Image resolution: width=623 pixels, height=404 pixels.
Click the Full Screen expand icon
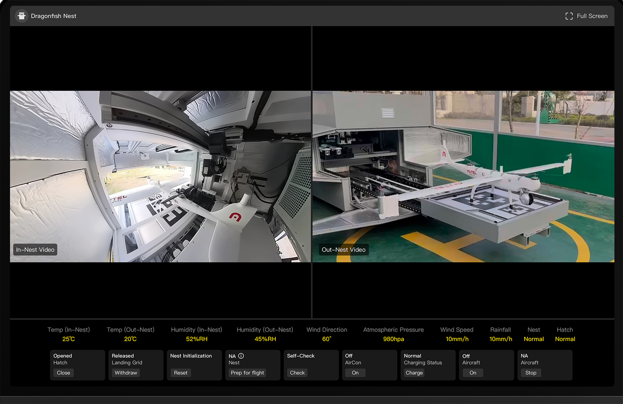(x=569, y=16)
